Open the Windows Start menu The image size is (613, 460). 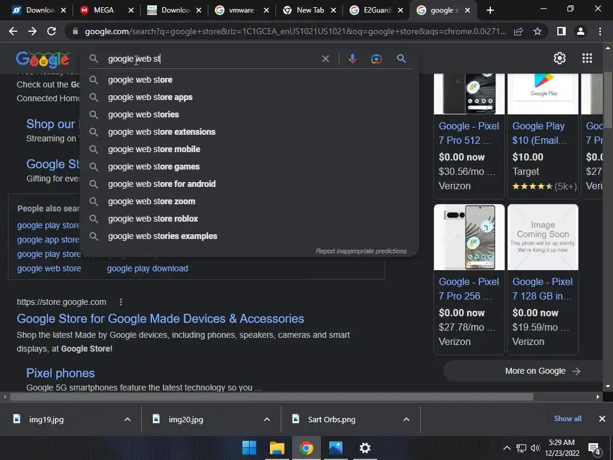(249, 448)
